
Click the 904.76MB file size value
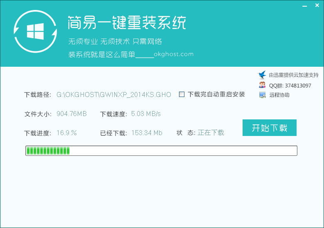click(x=71, y=114)
